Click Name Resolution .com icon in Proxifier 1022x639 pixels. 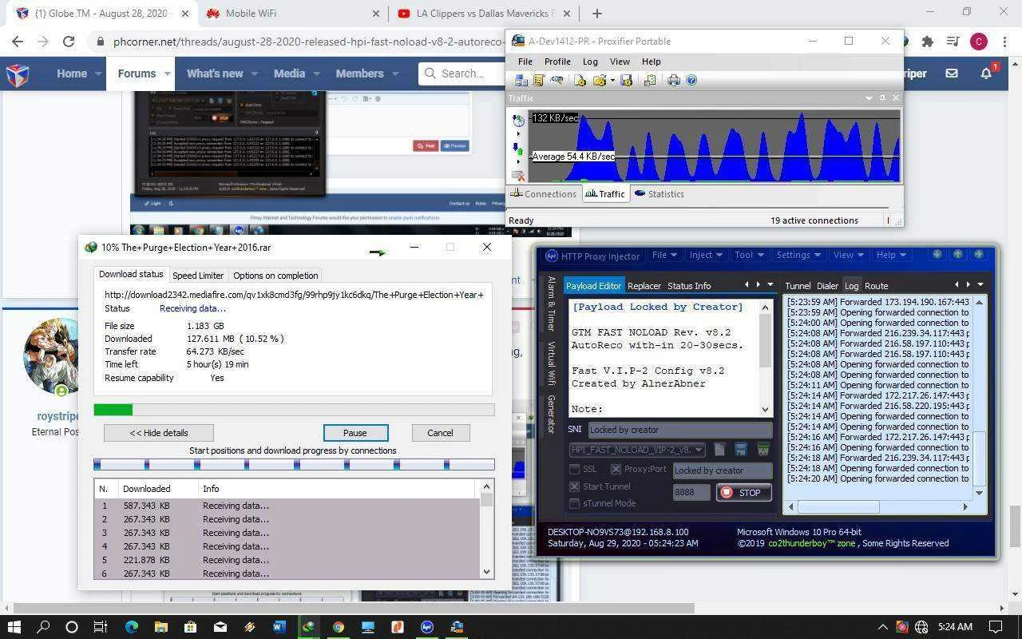[x=557, y=80]
